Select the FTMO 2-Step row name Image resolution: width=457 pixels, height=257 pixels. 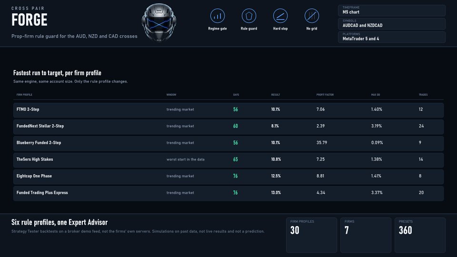(28, 109)
